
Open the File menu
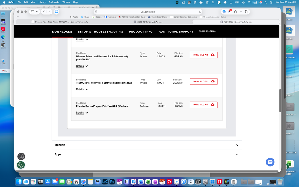19,2
